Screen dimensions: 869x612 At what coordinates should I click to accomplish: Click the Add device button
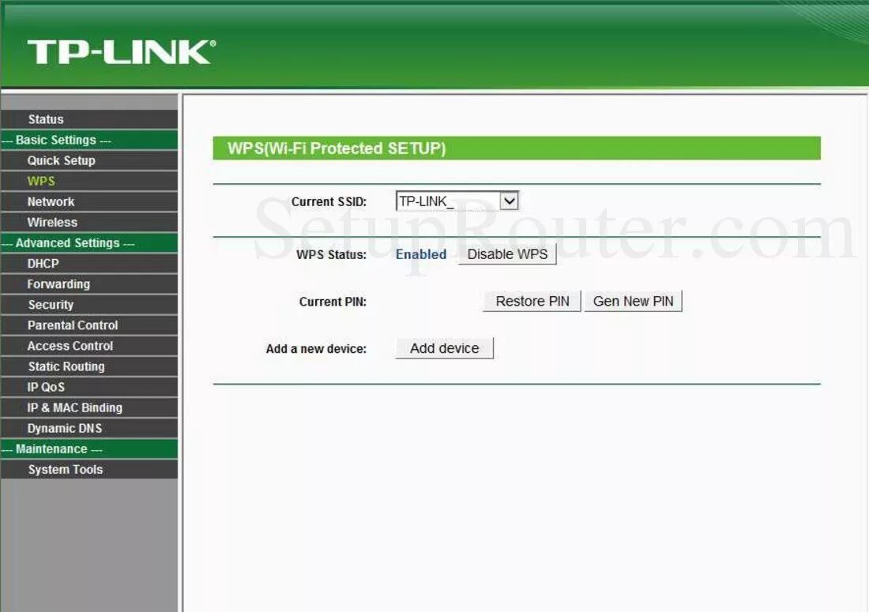[445, 348]
